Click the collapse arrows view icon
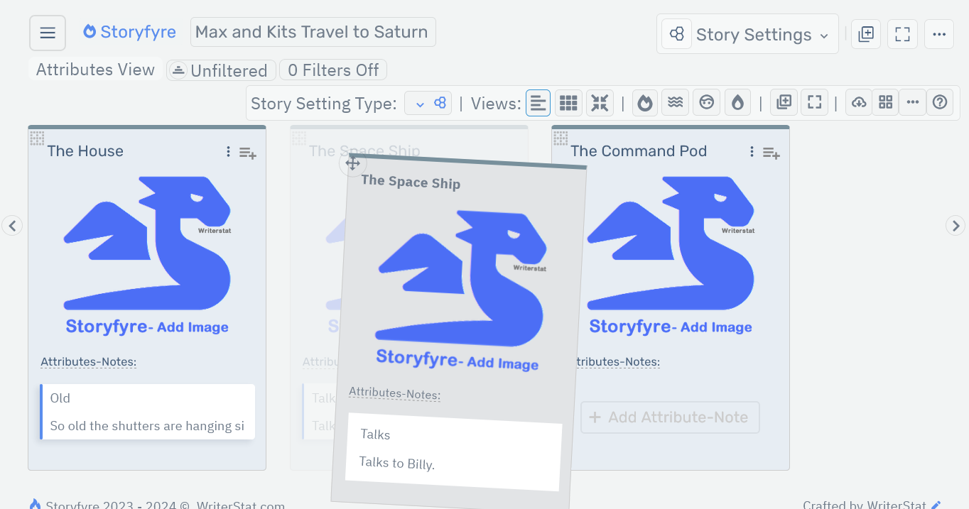 point(600,102)
